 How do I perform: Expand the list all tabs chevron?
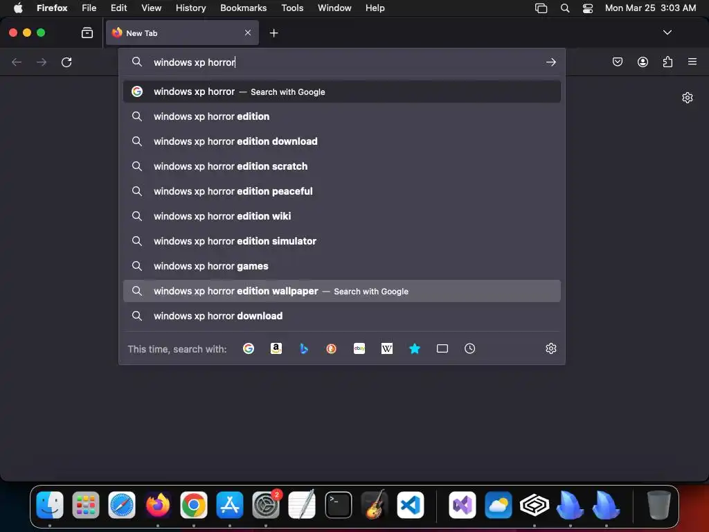tap(667, 33)
